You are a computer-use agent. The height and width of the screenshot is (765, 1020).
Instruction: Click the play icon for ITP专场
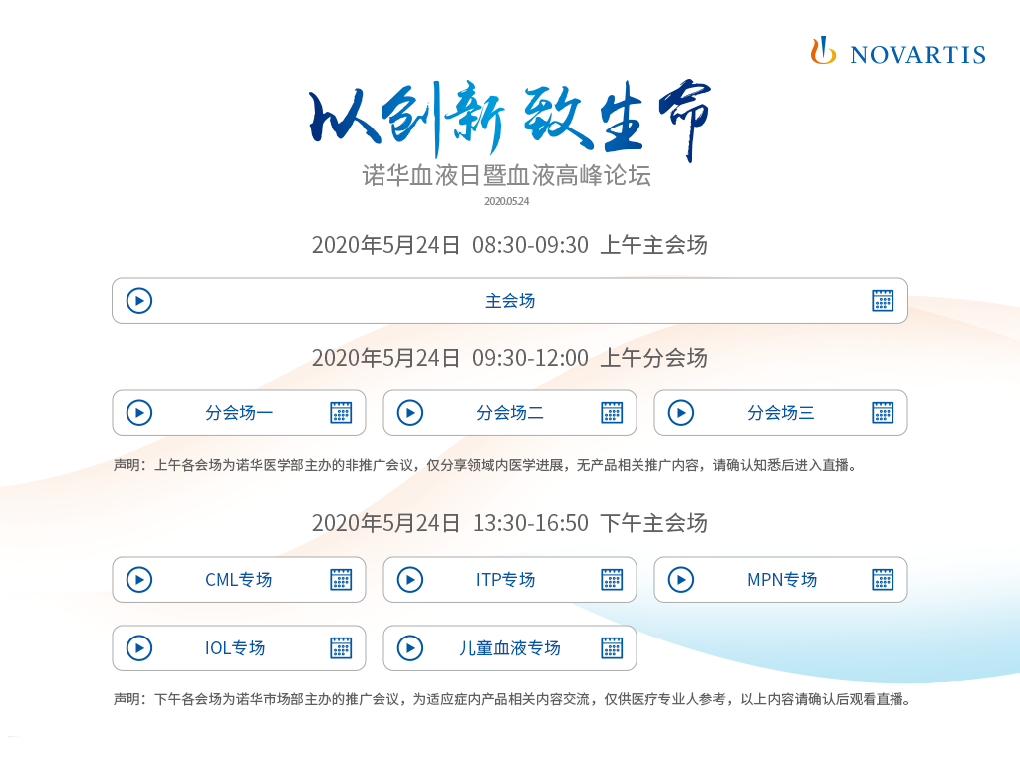coord(410,580)
